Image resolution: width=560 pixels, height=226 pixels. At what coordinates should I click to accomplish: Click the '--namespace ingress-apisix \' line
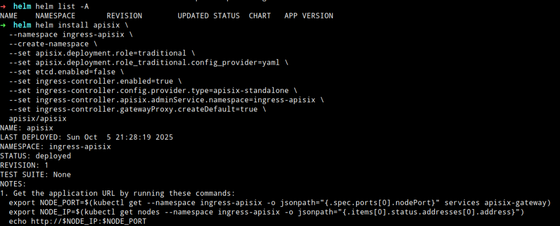pyautogui.click(x=71, y=34)
